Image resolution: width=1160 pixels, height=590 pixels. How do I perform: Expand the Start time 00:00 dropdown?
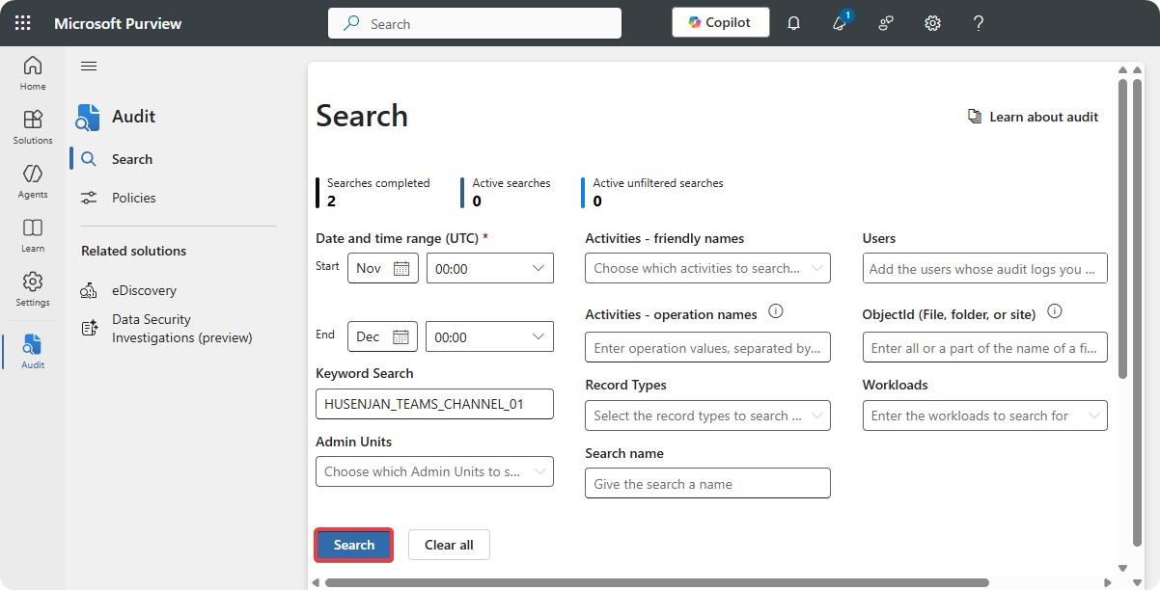(x=539, y=268)
